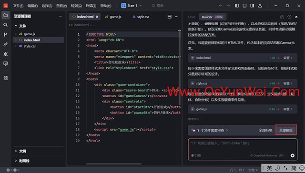Switch to the Chat tab
Screen dimensions: 305x173
point(192,17)
